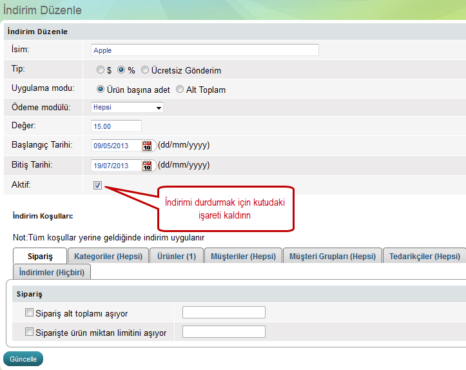Open the Ürünler (1) tab
The image size is (466, 370).
tap(177, 256)
